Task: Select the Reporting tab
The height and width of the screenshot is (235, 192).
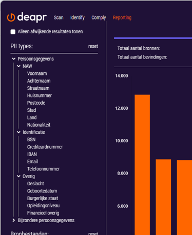Action: click(x=122, y=17)
